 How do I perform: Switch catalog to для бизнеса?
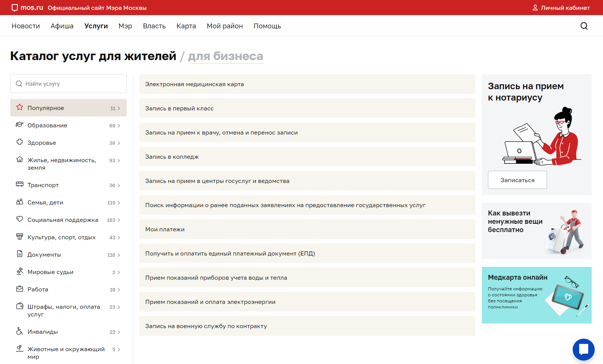tap(226, 56)
